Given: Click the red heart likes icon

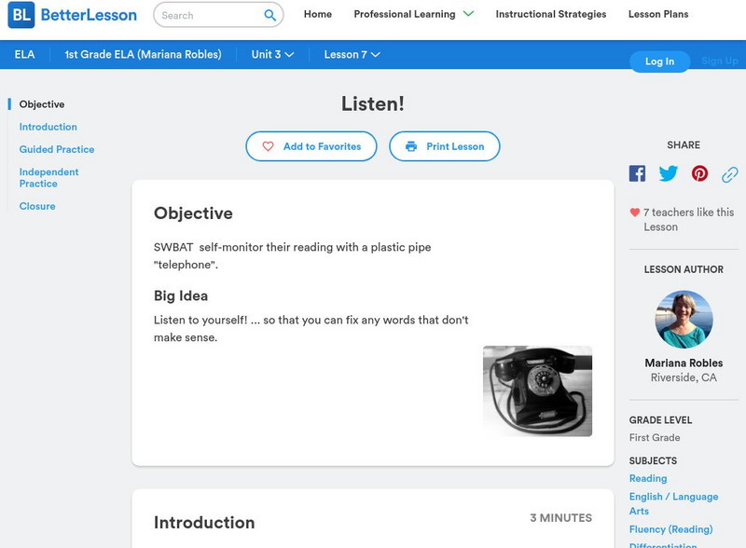Looking at the screenshot, I should point(635,212).
